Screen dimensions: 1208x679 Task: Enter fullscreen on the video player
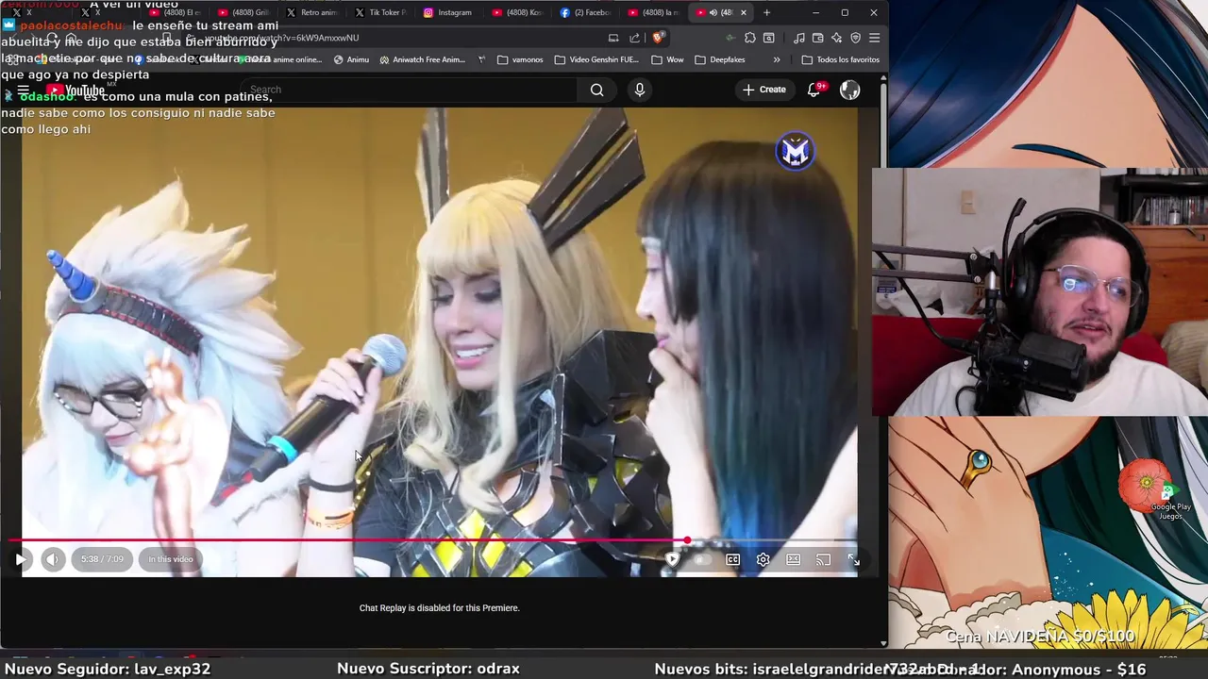853,559
